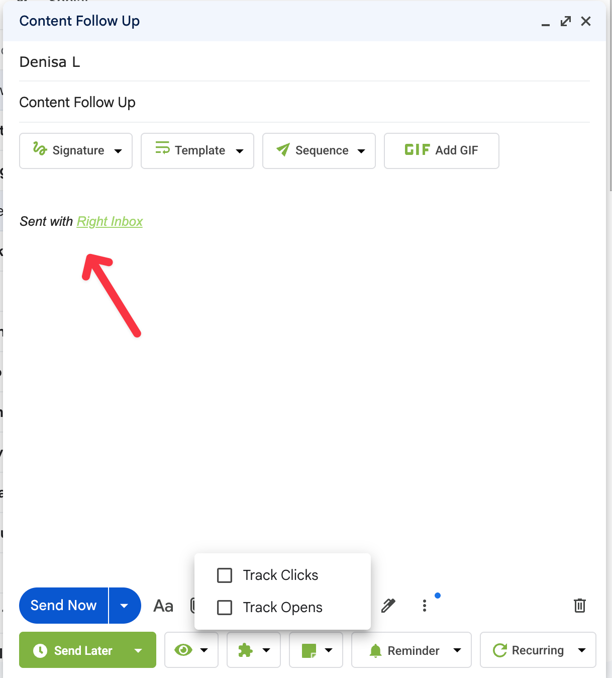
Task: Open the Send Later dropdown arrow
Action: [138, 650]
